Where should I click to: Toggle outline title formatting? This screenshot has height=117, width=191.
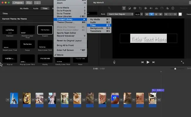[175, 14]
